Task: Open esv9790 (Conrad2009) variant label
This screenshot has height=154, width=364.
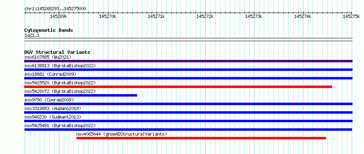Action: 49,100
